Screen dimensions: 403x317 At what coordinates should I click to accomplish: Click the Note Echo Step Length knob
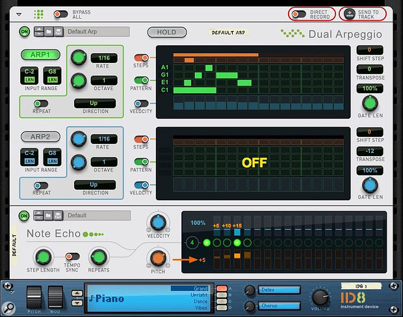43,257
